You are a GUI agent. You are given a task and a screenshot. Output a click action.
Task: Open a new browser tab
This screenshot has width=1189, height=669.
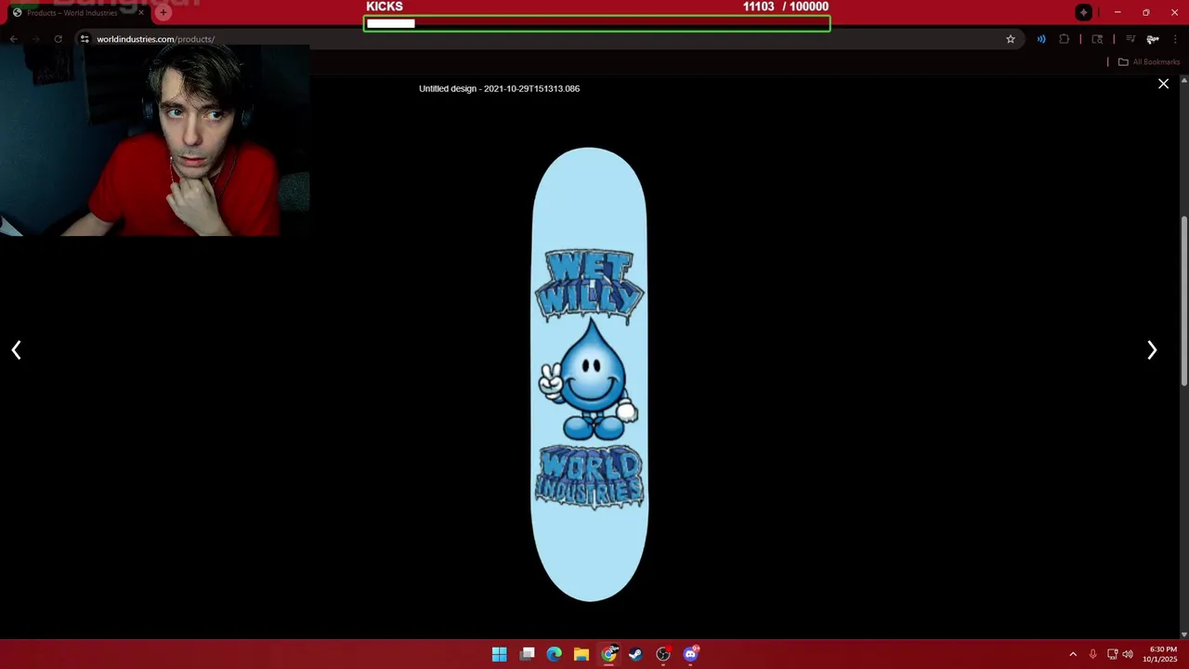163,13
